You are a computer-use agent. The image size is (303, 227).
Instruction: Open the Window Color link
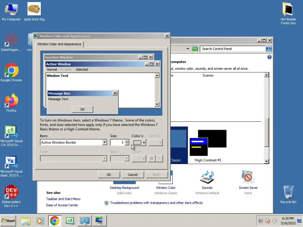pos(166,188)
